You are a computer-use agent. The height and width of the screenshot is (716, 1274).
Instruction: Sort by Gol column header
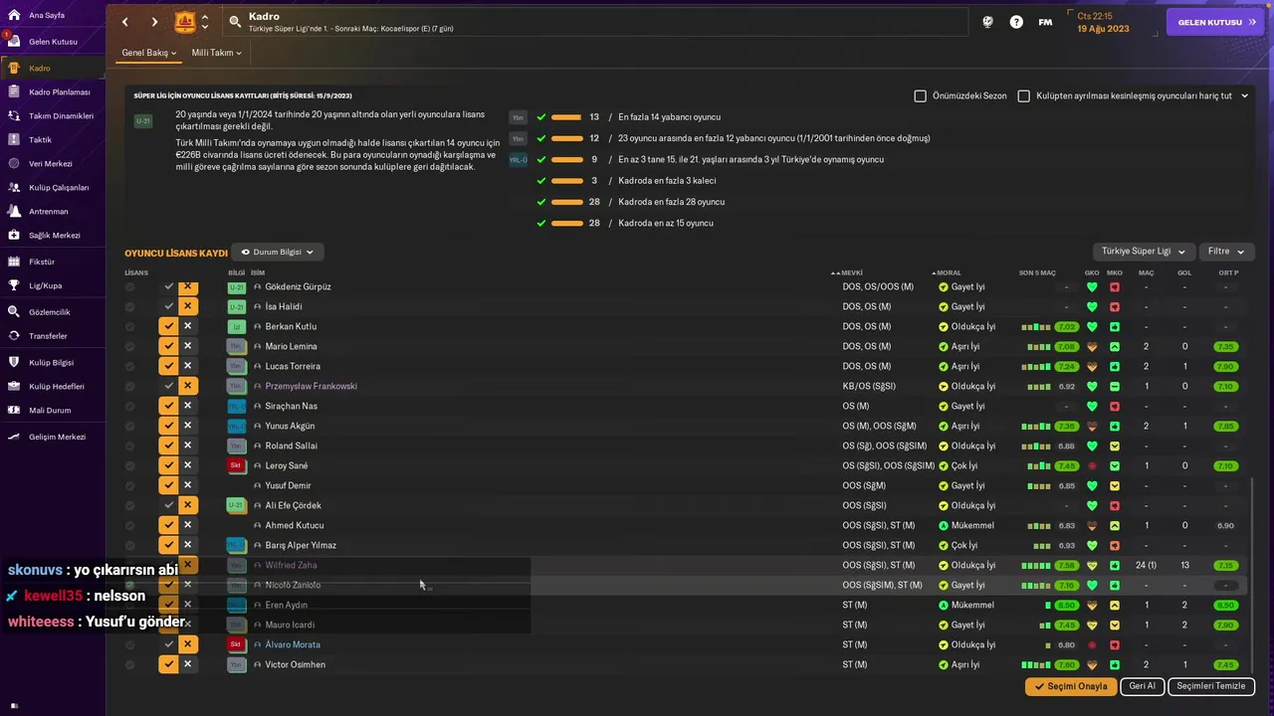(x=1184, y=272)
